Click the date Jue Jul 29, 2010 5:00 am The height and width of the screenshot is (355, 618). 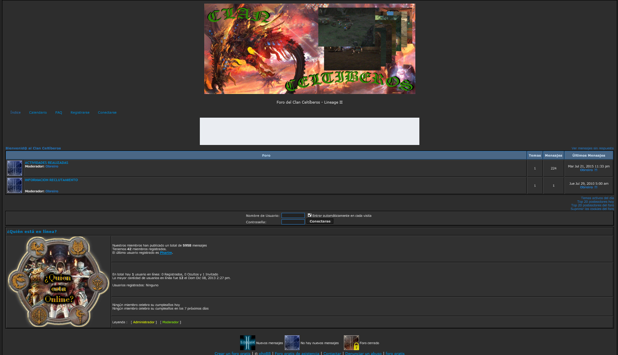589,184
